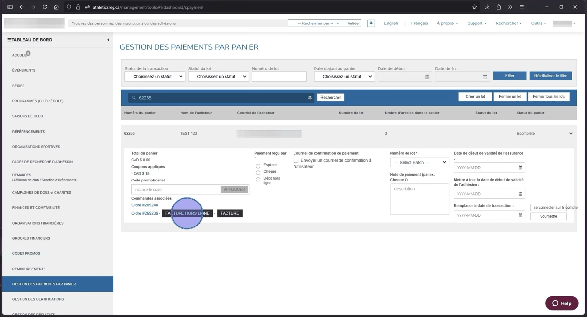Viewport: 587px width, 317px height.
Task: Enable sending payment confirmation email checkbox
Action: [x=296, y=160]
